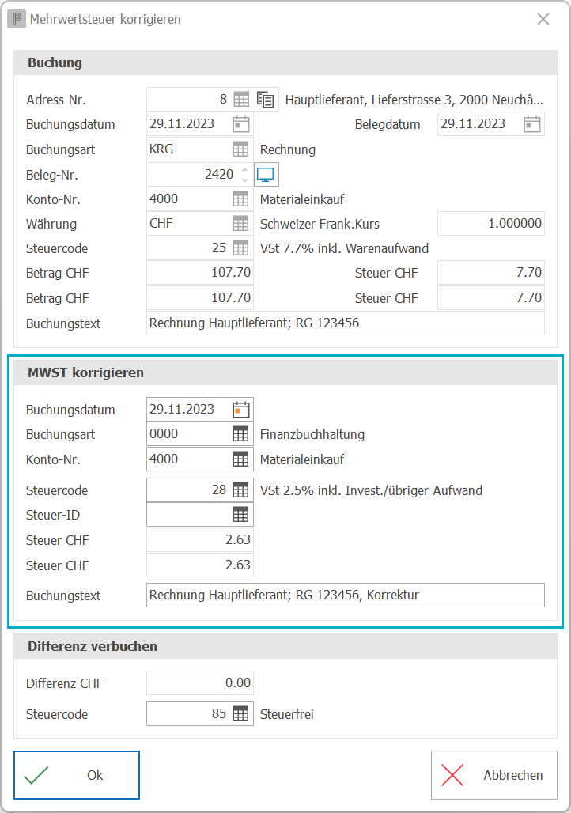Image resolution: width=571 pixels, height=813 pixels.
Task: Open calendar for Buchungsdatum in Buchung section
Action: click(x=241, y=124)
